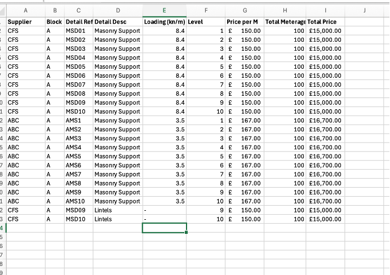Click the 8.4 loading value in MSD03 row
The image size is (390, 275).
[x=165, y=48]
